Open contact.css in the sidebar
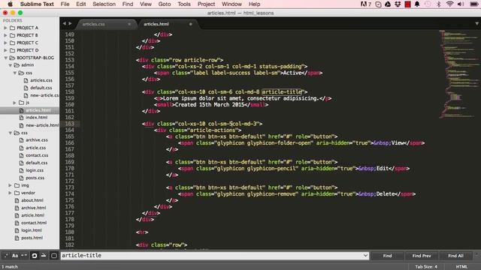Viewport: 481px width, 270px height. pyautogui.click(x=37, y=155)
